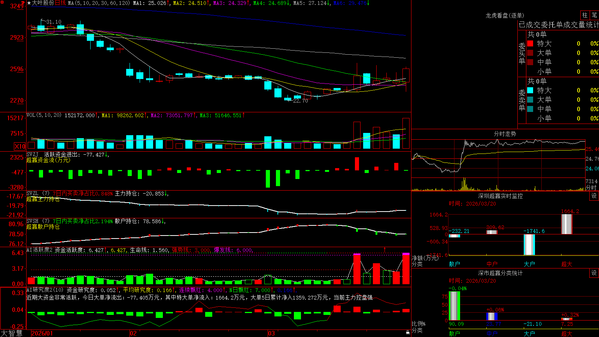Open 设 settings for 深市超赢分类统计 panel
The width and height of the screenshot is (599, 337).
(594, 273)
